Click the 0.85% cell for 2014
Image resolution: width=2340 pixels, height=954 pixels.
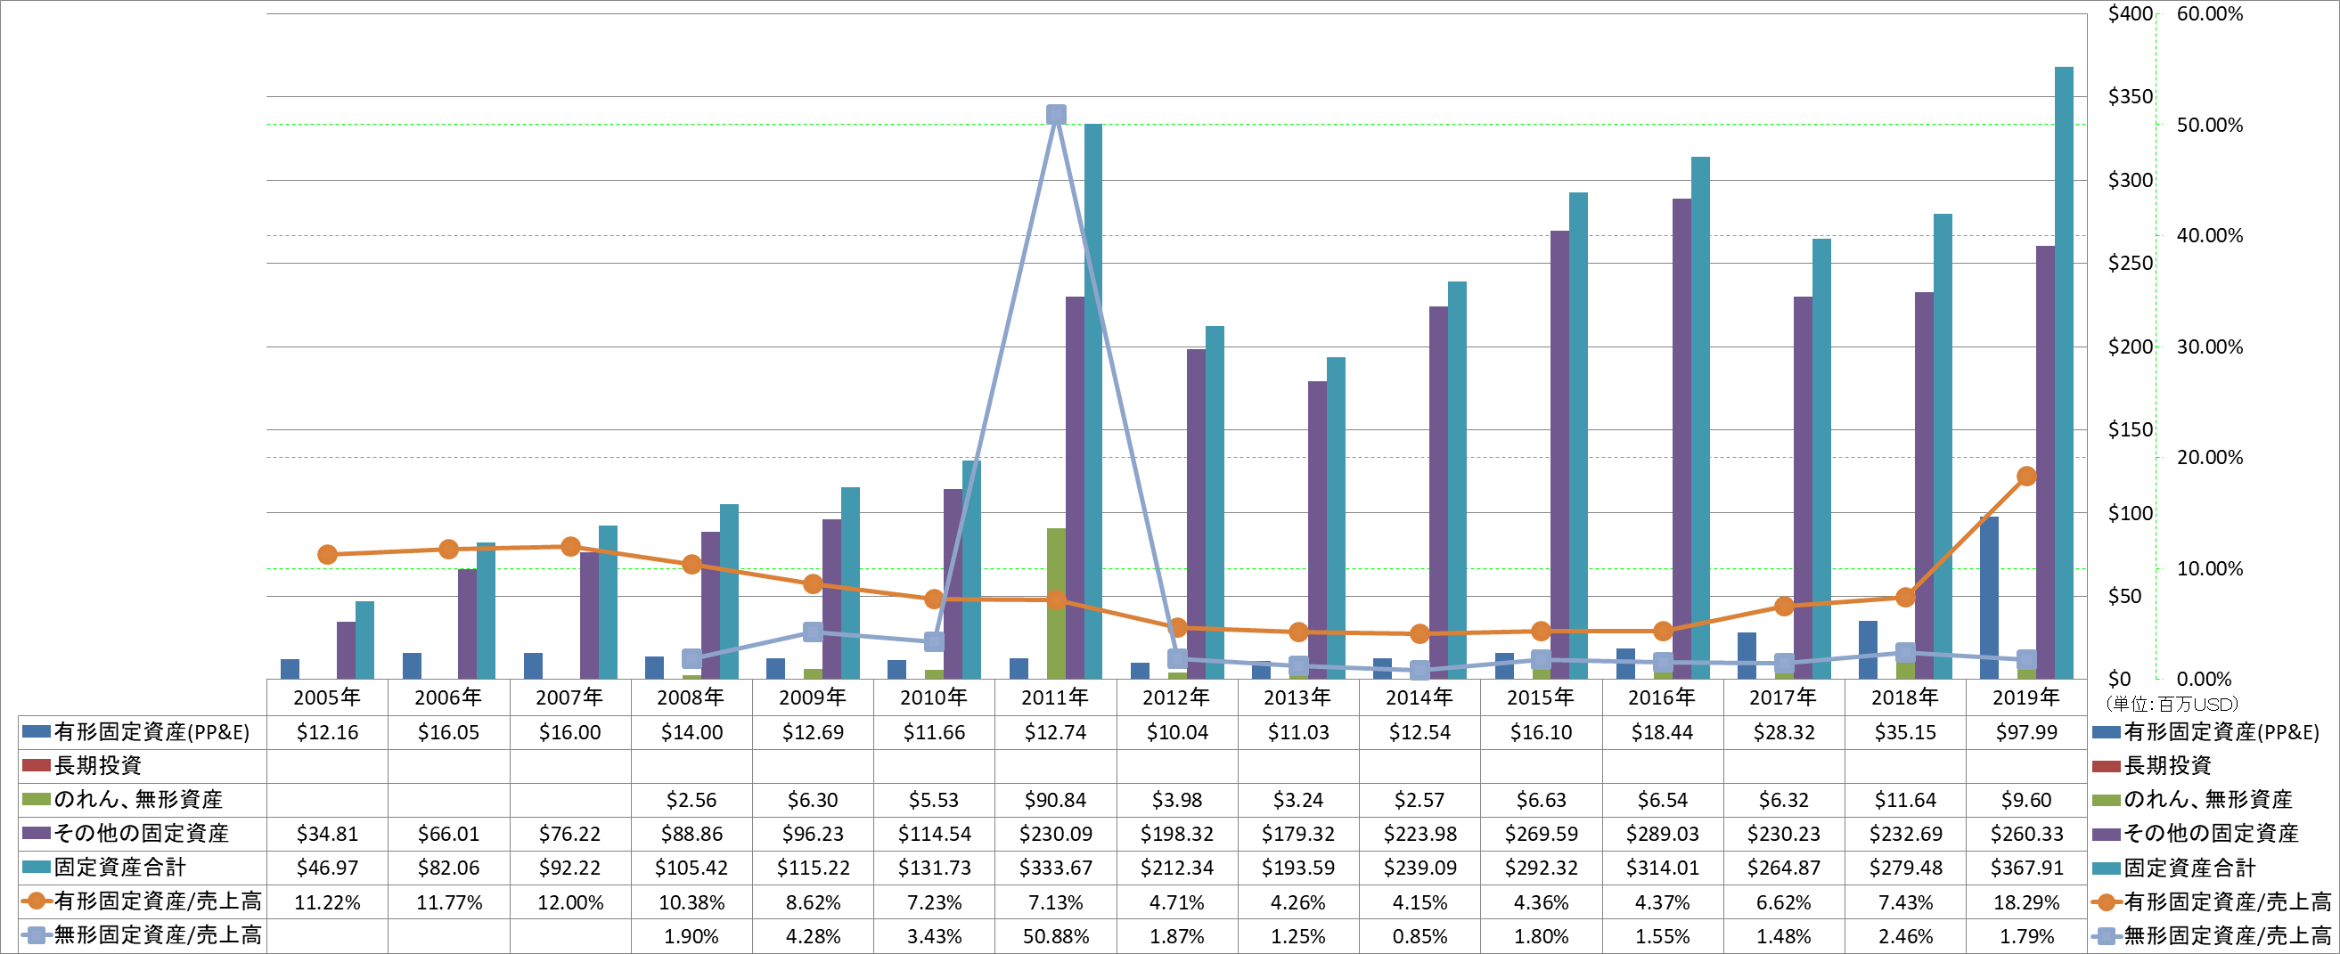click(x=1419, y=936)
